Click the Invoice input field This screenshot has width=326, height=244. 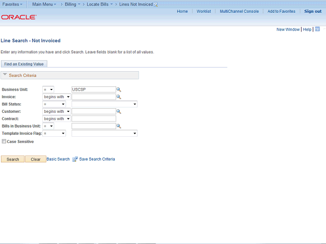(x=94, y=97)
